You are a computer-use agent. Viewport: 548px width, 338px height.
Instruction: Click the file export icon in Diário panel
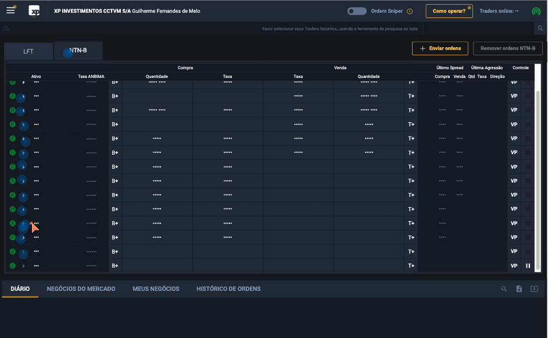click(520, 289)
